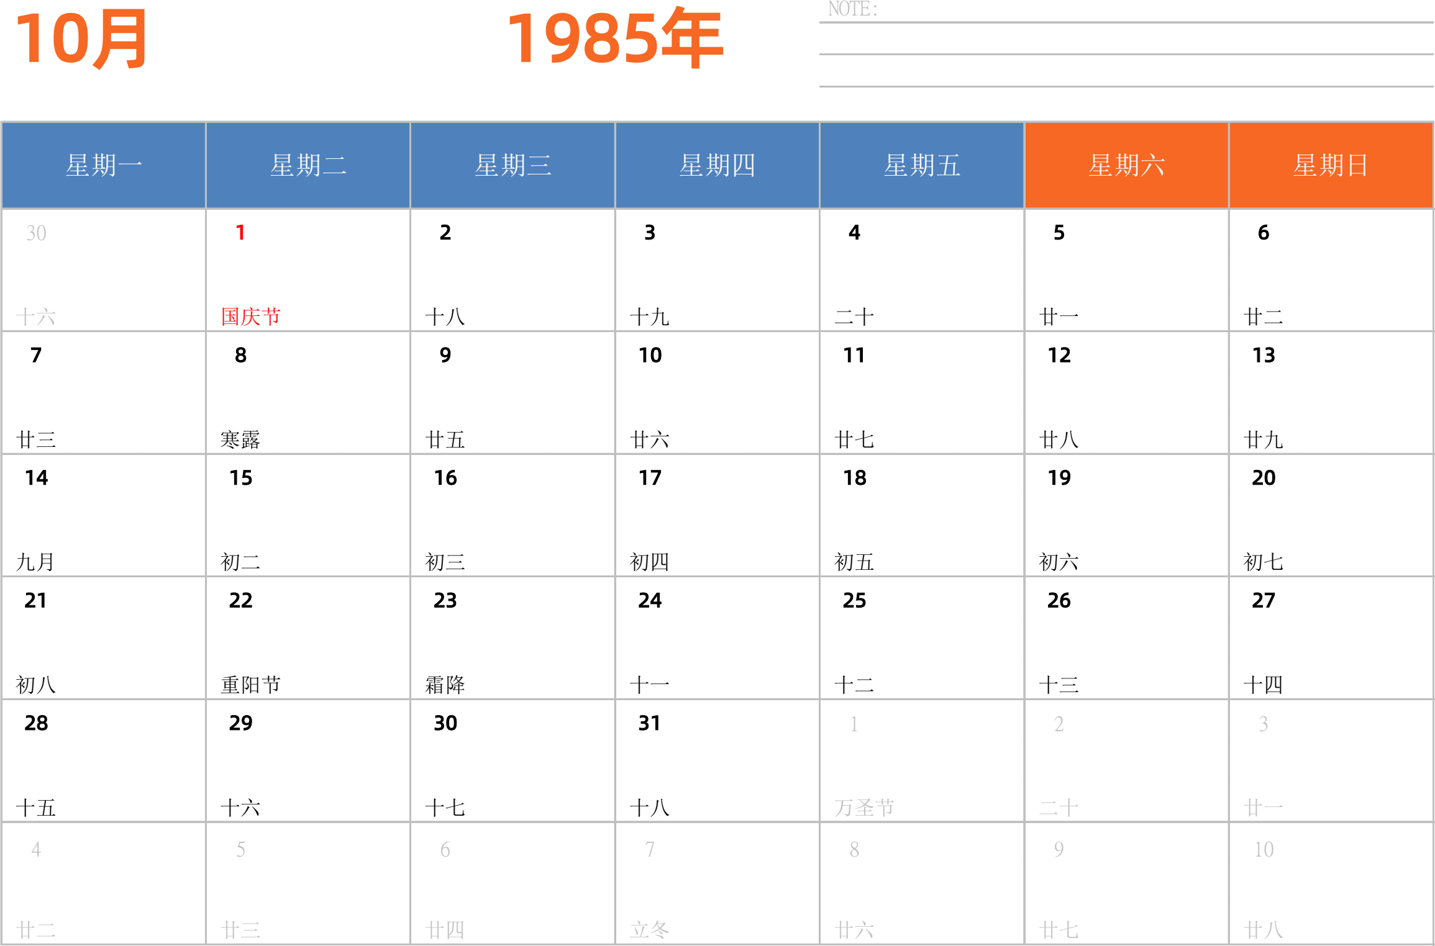
Task: Select the 星期四 column header
Action: pyautogui.click(x=717, y=165)
